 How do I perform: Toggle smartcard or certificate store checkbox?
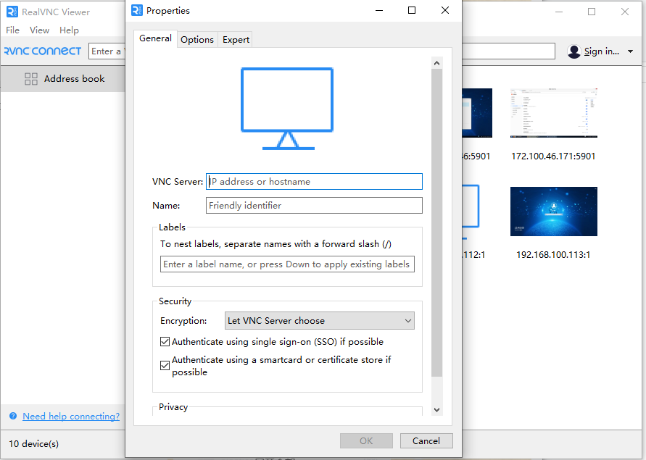(x=165, y=366)
